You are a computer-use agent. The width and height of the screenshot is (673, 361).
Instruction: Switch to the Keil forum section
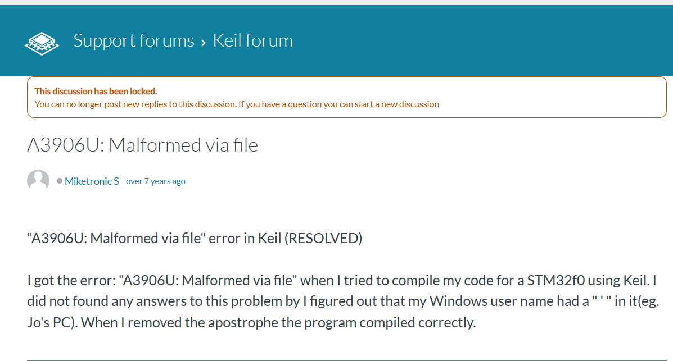252,40
